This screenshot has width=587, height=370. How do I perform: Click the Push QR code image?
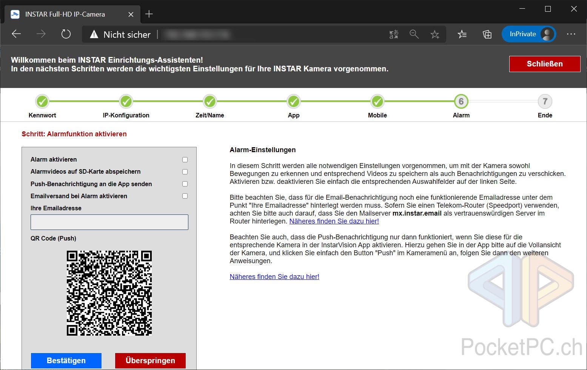pyautogui.click(x=109, y=293)
